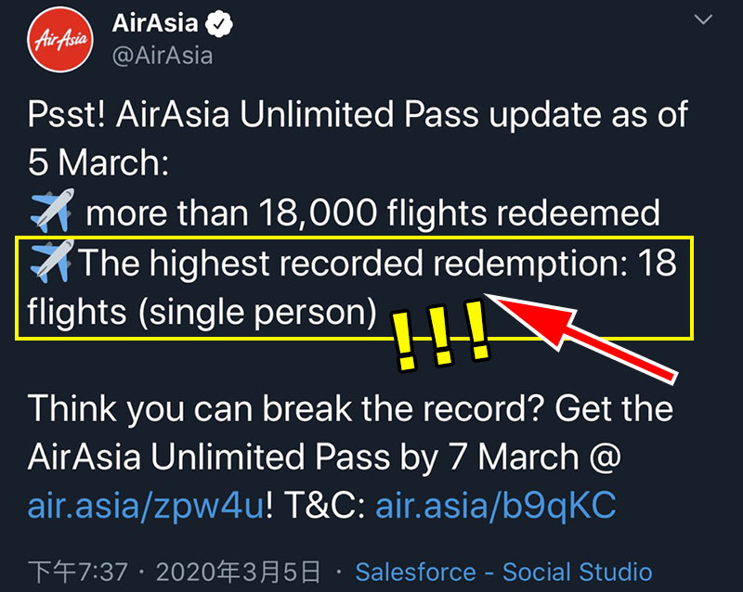The width and height of the screenshot is (743, 592).
Task: Click 'AirAsia Unlimited Pass by 7 March' text
Action: coord(304,457)
